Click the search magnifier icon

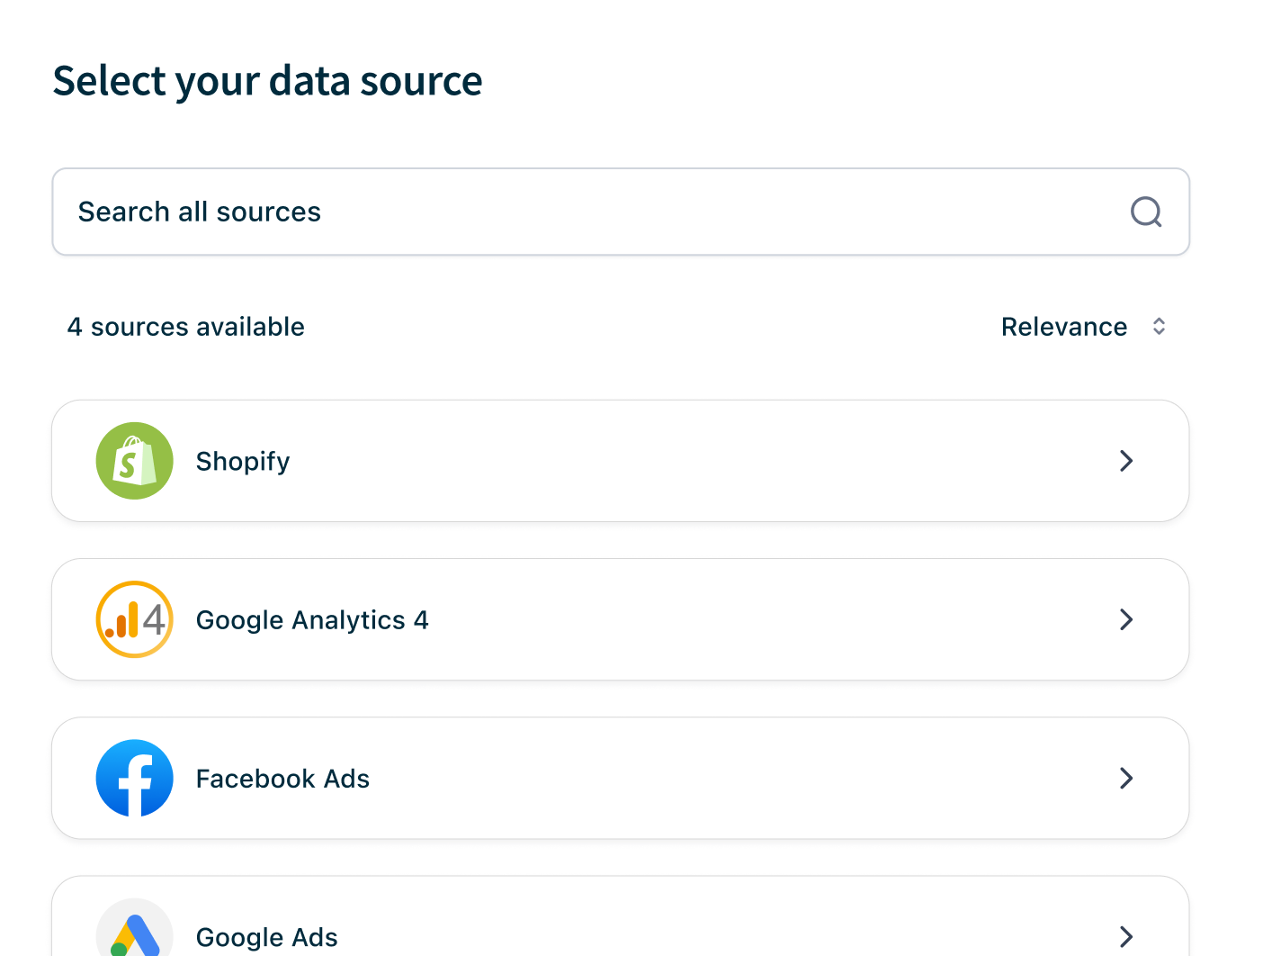coord(1146,212)
